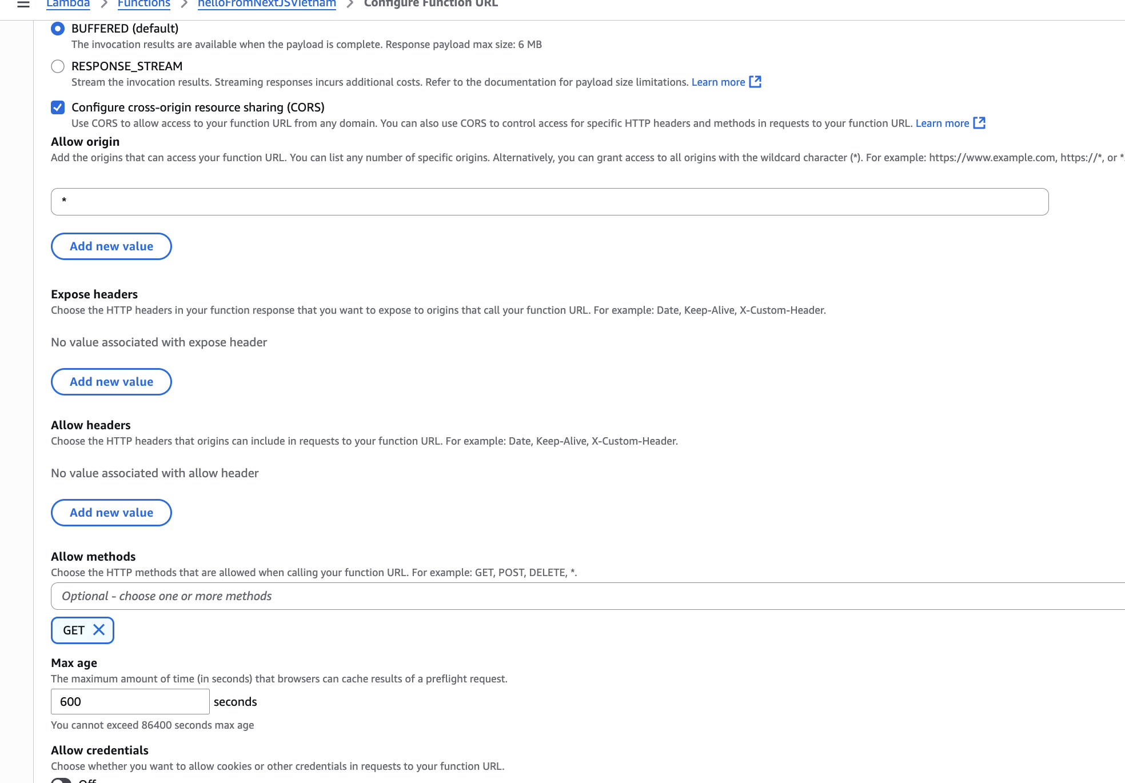The image size is (1125, 783).
Task: Go to Lambda breadcrumb link
Action: 68,4
